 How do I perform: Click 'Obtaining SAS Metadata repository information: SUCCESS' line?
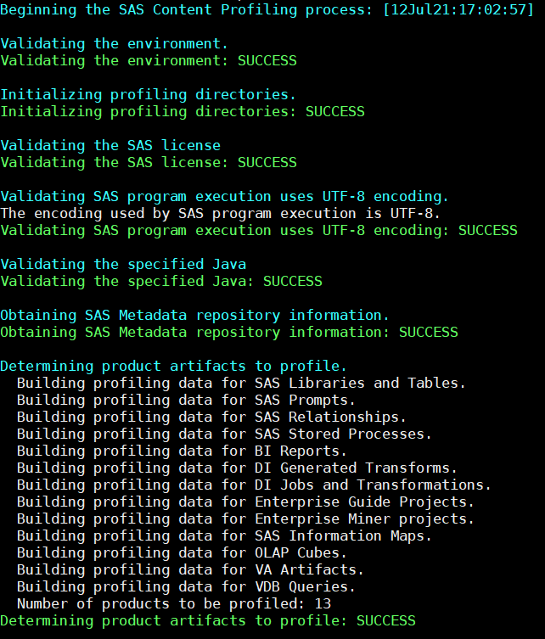[x=229, y=333]
